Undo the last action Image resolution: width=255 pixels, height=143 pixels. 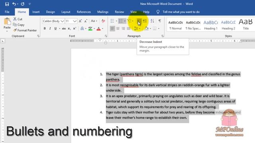coord(14,4)
